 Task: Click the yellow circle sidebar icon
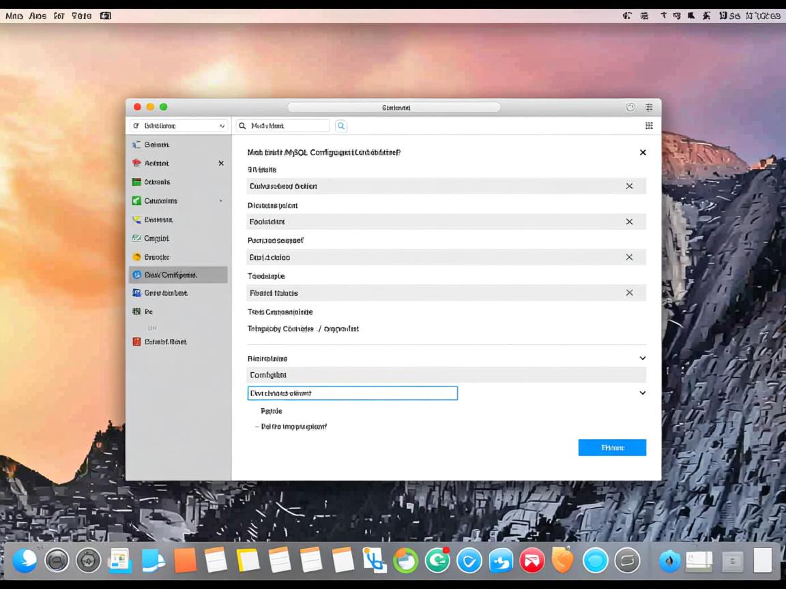[136, 257]
